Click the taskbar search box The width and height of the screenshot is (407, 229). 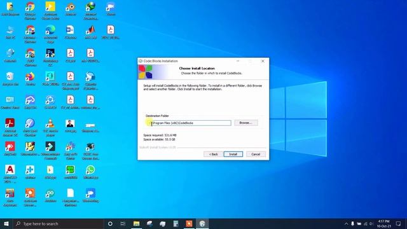pyautogui.click(x=58, y=223)
